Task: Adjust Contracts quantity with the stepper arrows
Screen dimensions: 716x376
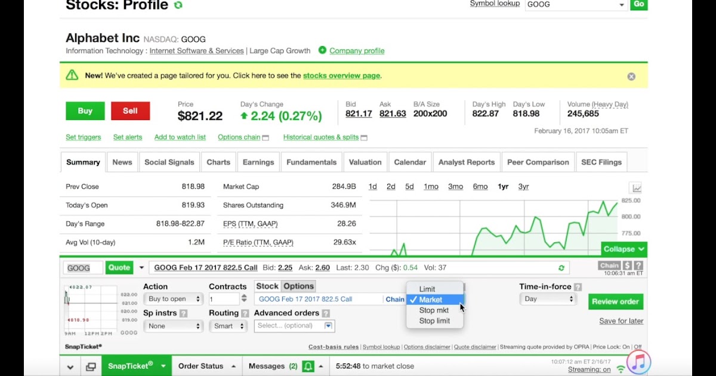Action: click(243, 298)
